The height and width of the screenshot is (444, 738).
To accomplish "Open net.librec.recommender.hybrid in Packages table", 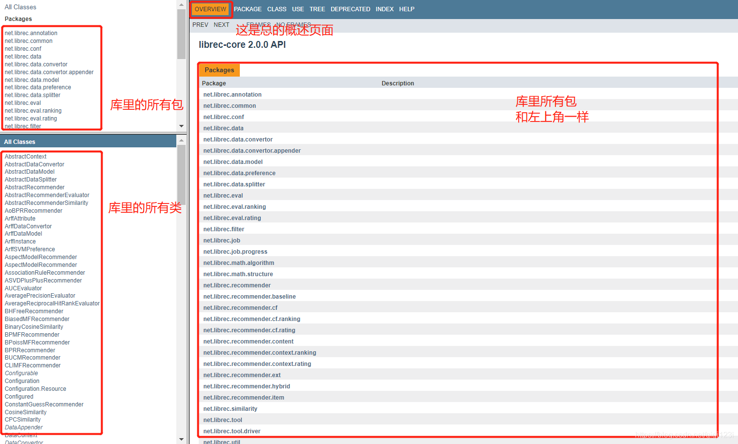I will coord(247,386).
